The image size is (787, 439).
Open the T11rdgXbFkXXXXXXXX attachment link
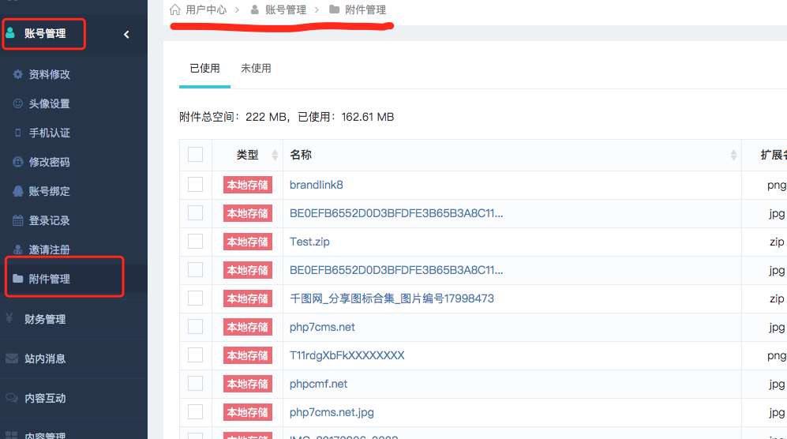click(347, 355)
